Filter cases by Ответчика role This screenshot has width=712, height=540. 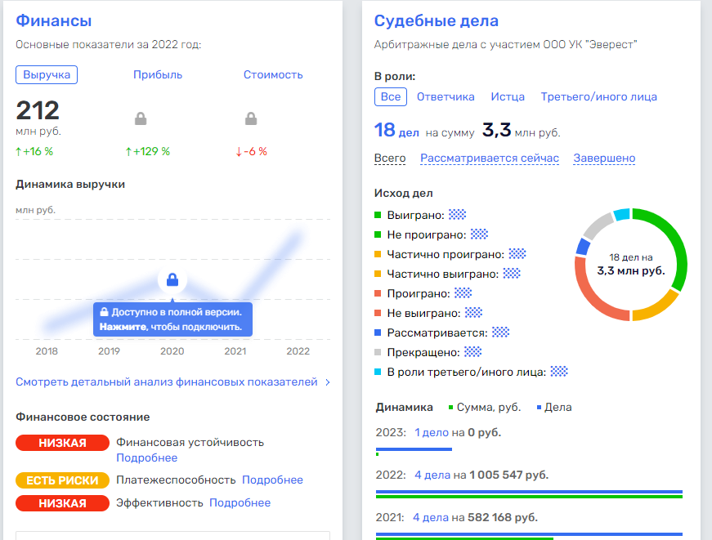click(446, 97)
